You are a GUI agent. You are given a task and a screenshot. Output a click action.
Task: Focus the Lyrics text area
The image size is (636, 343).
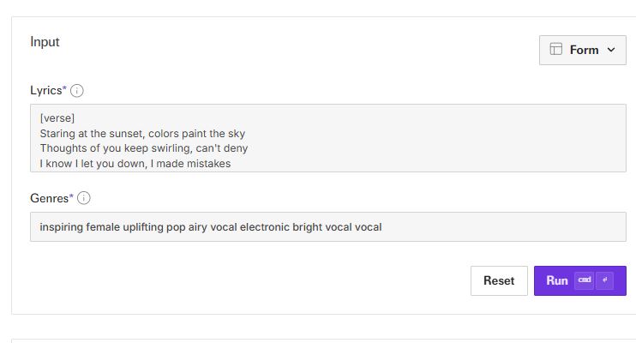(327, 138)
